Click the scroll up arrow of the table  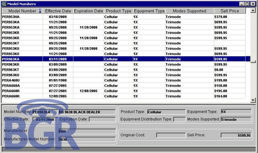(253, 10)
